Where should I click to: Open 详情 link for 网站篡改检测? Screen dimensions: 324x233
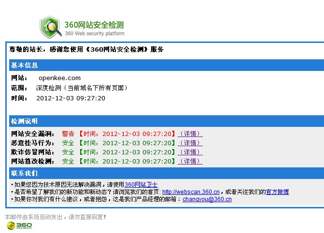pyautogui.click(x=190, y=161)
